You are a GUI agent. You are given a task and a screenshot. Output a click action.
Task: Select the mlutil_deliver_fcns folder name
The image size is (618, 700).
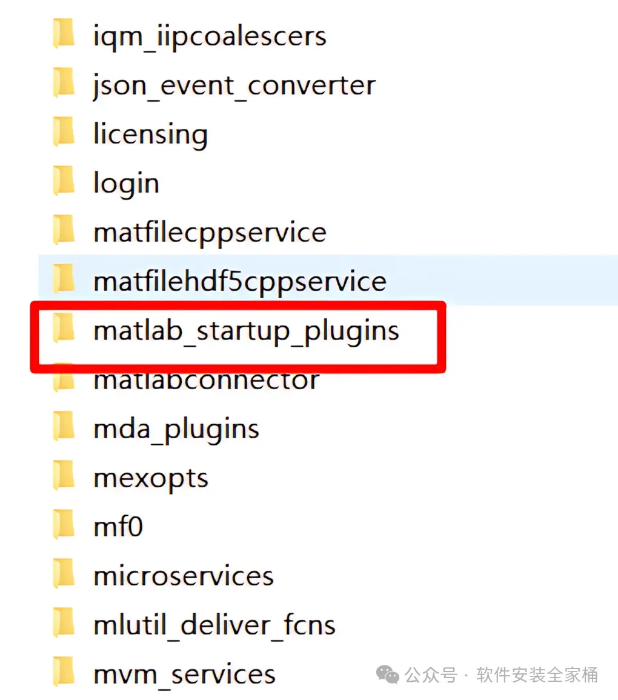pyautogui.click(x=214, y=625)
